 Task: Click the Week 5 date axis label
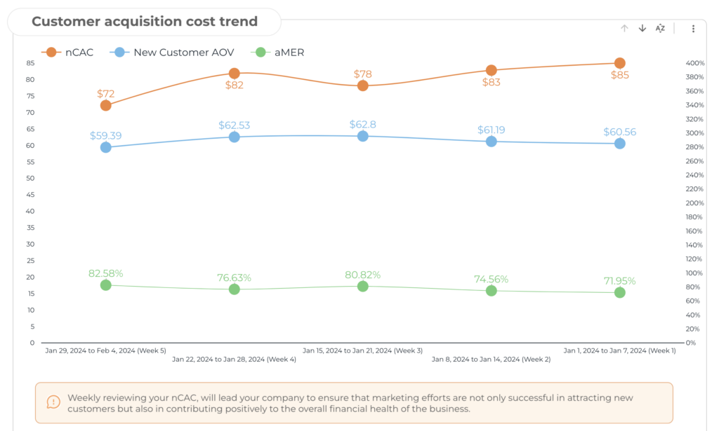tap(105, 350)
